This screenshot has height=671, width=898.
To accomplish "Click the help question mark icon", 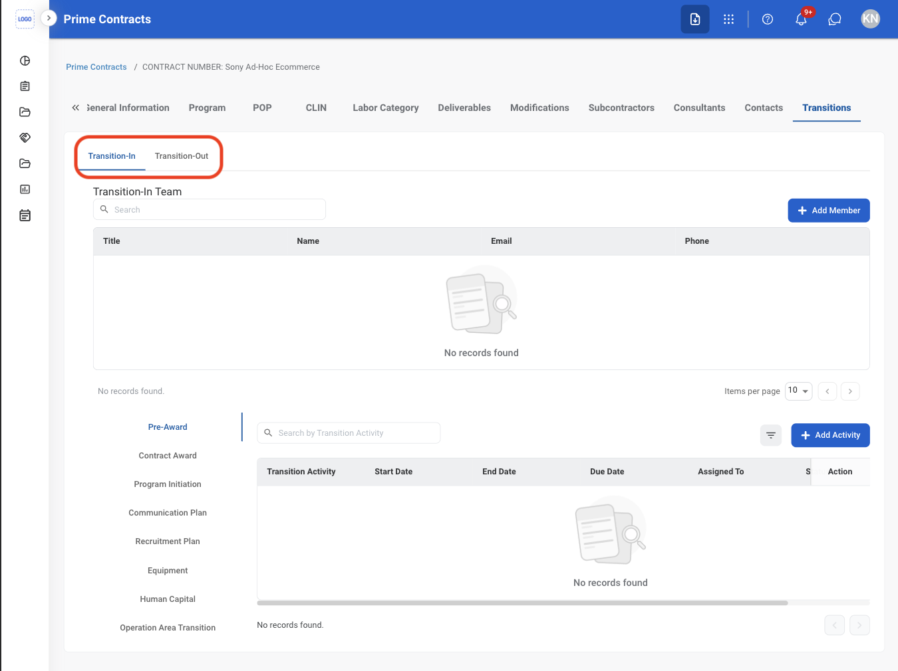I will (x=768, y=19).
